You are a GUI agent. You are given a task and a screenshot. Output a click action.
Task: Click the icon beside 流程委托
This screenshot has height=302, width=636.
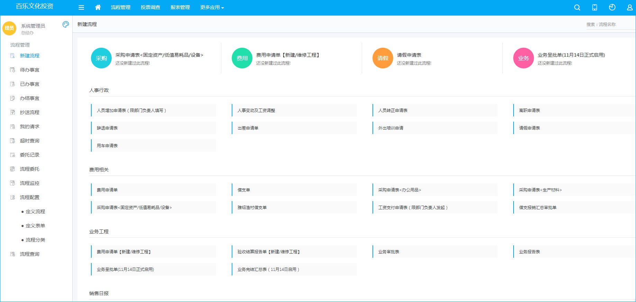pos(12,169)
